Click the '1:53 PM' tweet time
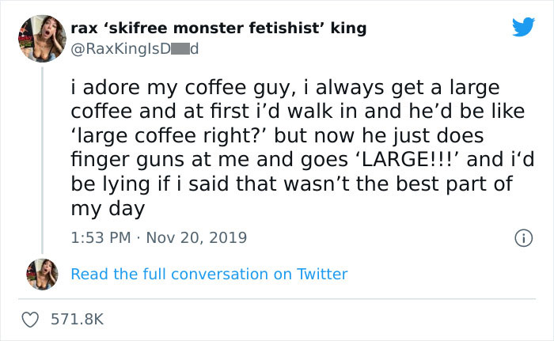This screenshot has width=554, height=341. coord(100,237)
